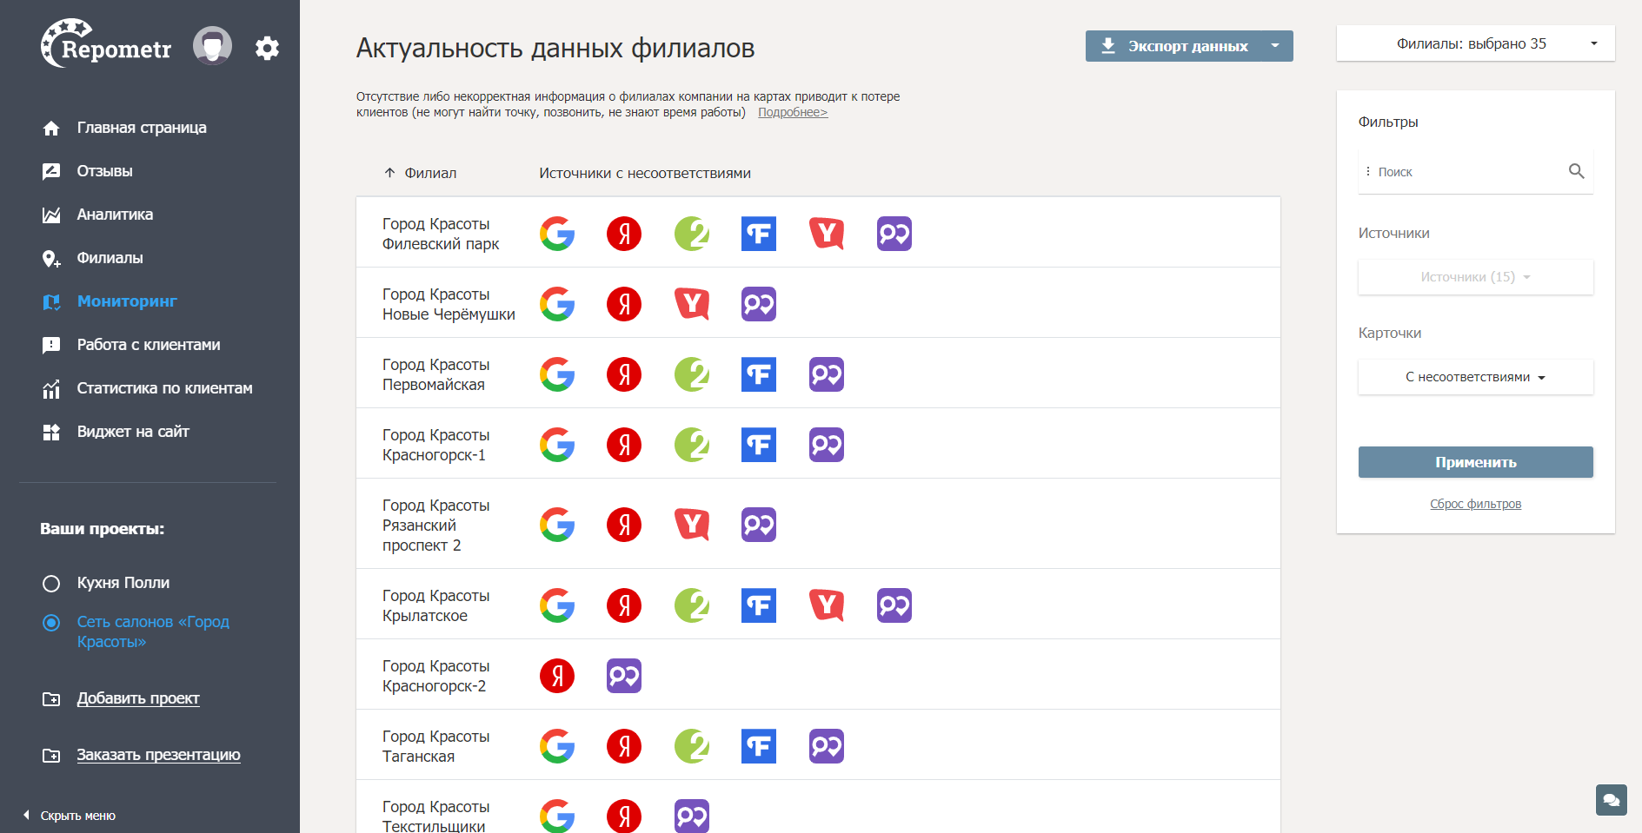Open the С несоответствиями cards dropdown

pos(1475,377)
